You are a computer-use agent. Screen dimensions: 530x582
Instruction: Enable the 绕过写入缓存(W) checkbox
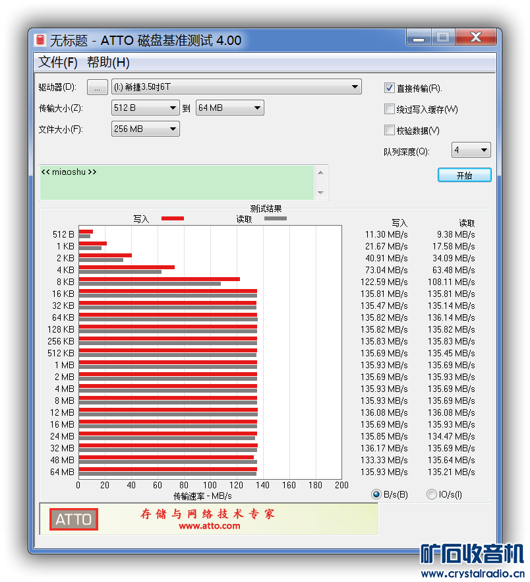(389, 109)
